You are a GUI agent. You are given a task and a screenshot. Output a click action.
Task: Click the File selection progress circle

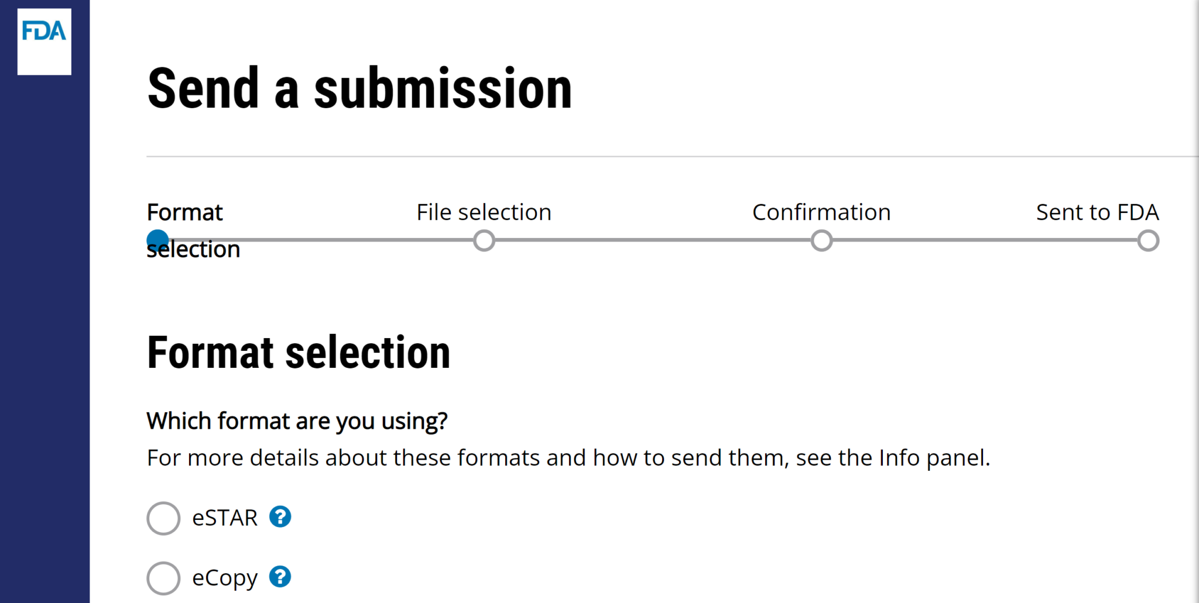[x=484, y=240]
